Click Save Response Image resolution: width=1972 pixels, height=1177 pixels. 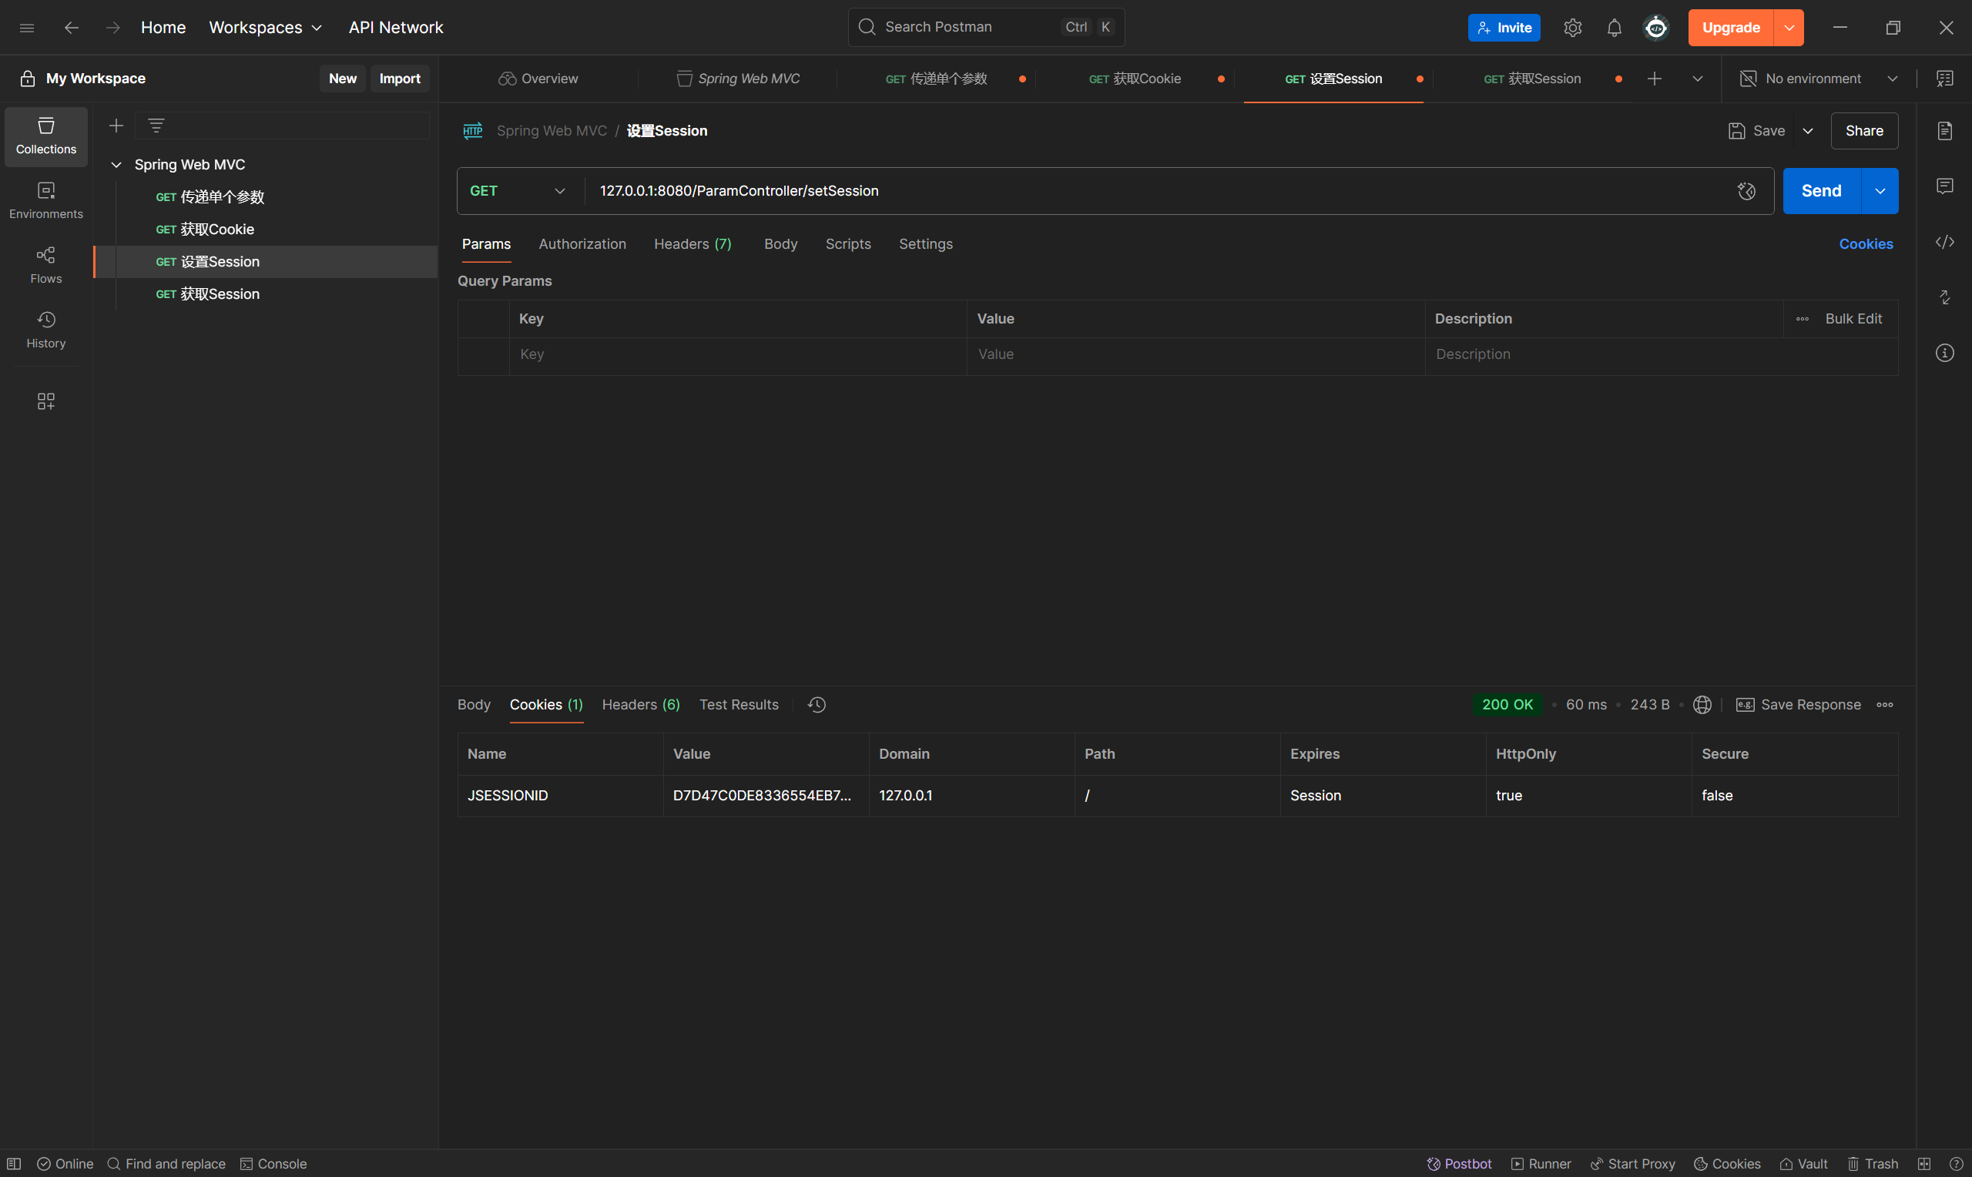(1798, 704)
